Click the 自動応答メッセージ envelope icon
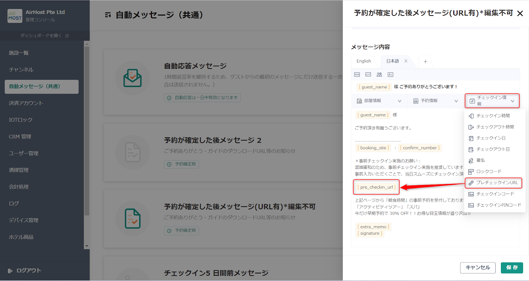The width and height of the screenshot is (529, 281). (133, 78)
